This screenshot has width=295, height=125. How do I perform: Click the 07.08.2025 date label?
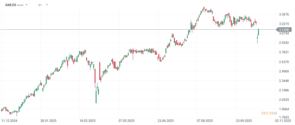[205, 121]
